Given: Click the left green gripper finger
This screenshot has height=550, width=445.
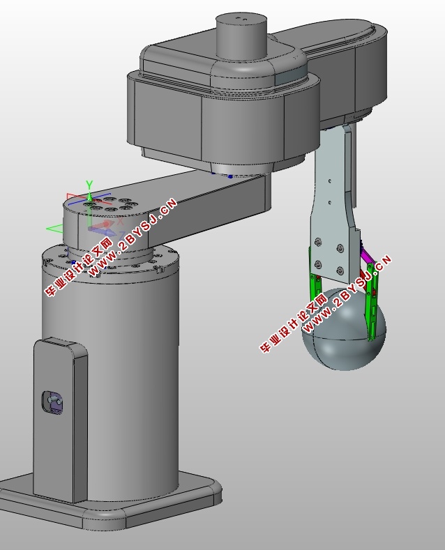Looking at the screenshot, I should [315, 287].
